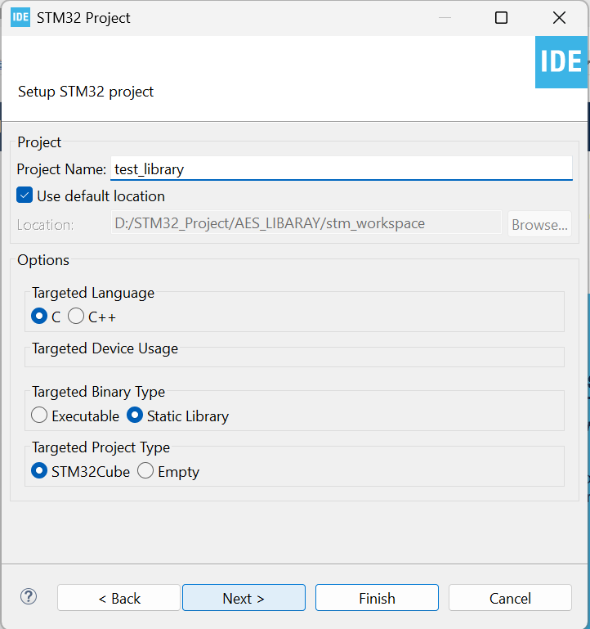Click the Setup STM32 project heading

click(86, 92)
